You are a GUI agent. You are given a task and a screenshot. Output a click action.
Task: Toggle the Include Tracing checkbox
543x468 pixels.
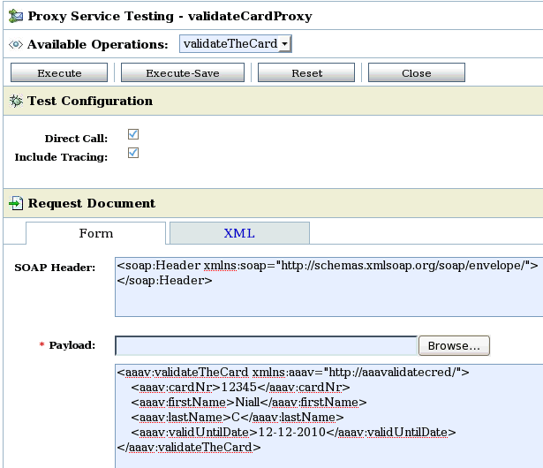pyautogui.click(x=133, y=153)
